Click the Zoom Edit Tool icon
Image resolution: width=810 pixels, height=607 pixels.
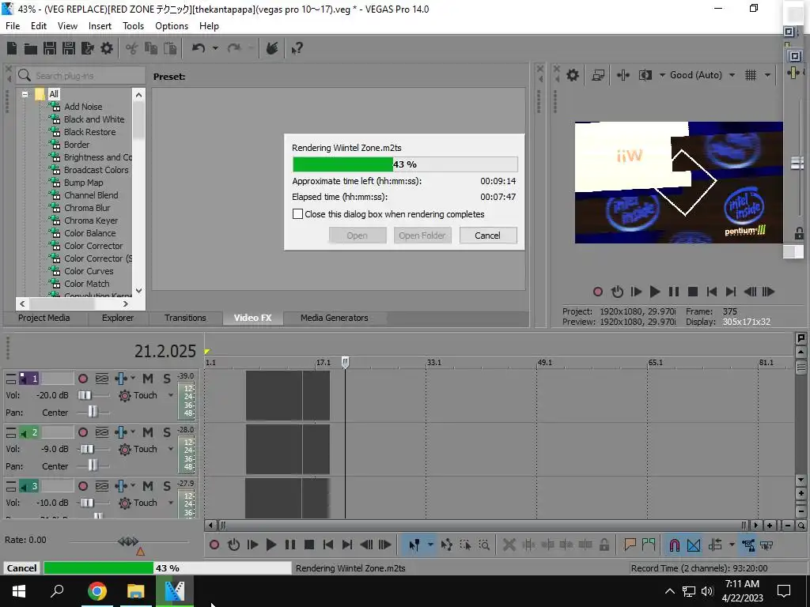(484, 545)
